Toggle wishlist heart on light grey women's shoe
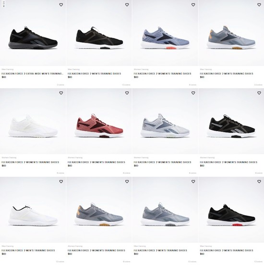264x265 pixels. pos(193,93)
